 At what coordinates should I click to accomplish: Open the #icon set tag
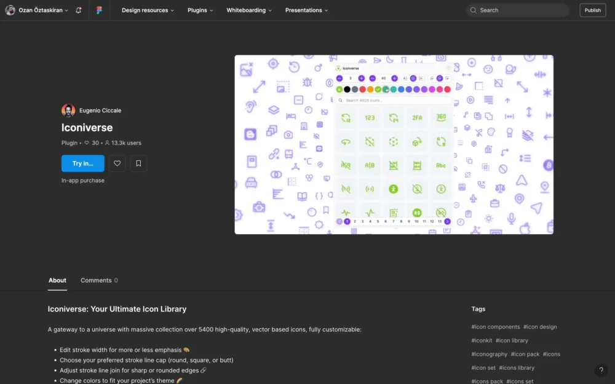point(483,368)
